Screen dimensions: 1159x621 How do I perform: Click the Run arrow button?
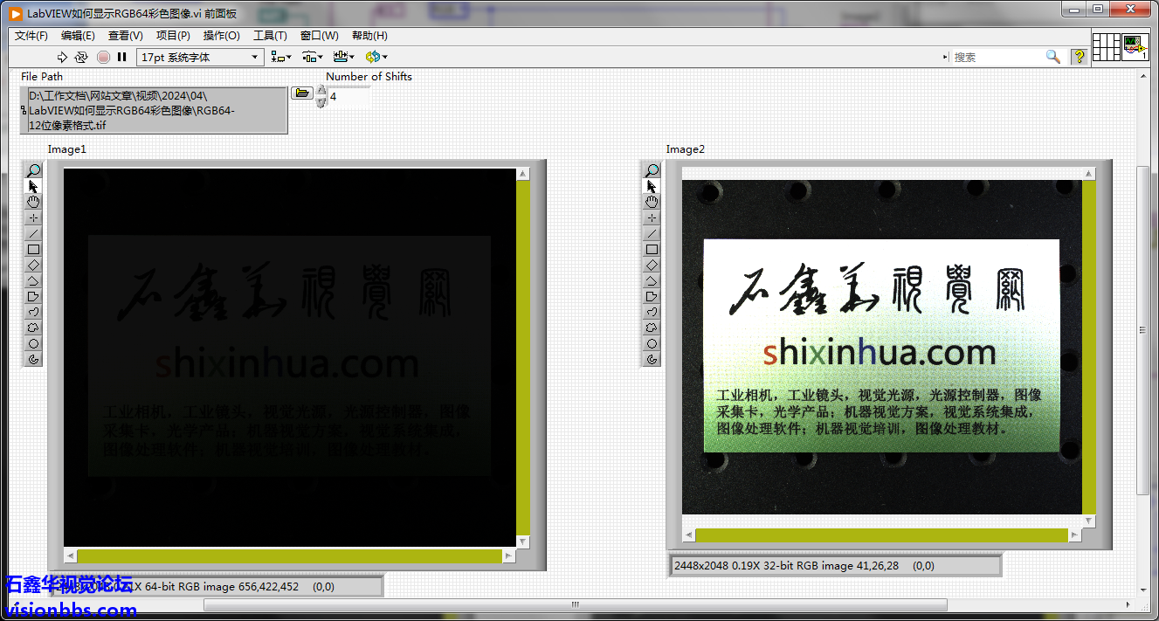click(x=62, y=57)
